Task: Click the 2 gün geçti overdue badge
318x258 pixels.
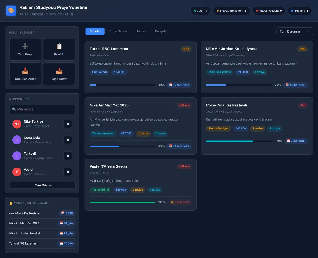Action: 180,202
